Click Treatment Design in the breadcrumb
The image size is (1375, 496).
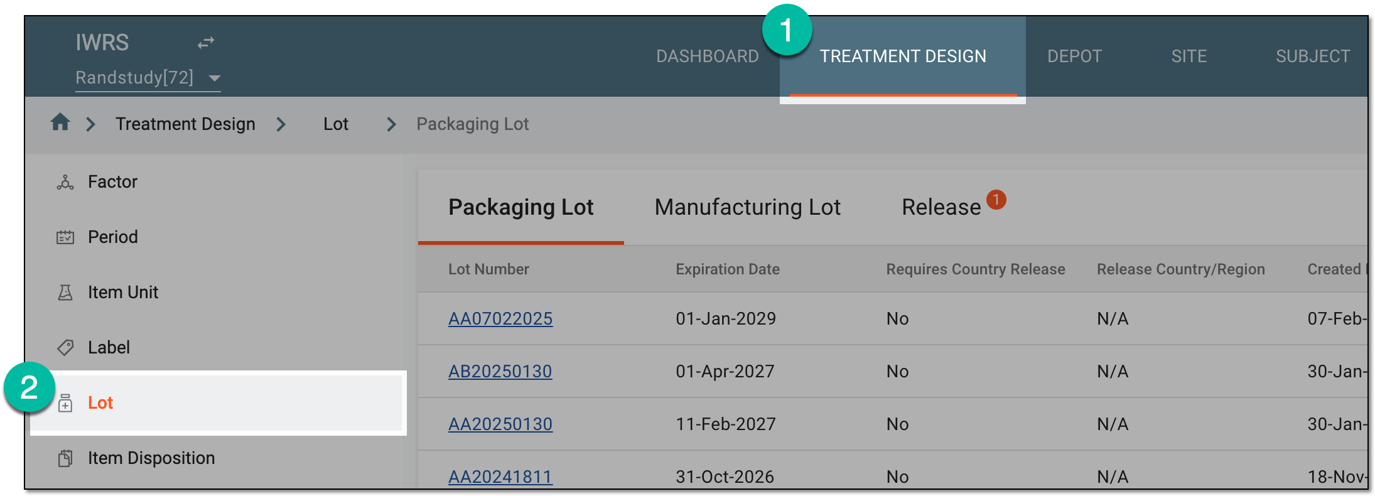[x=185, y=124]
